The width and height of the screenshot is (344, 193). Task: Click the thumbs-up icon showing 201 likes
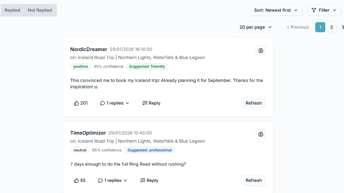[76, 103]
